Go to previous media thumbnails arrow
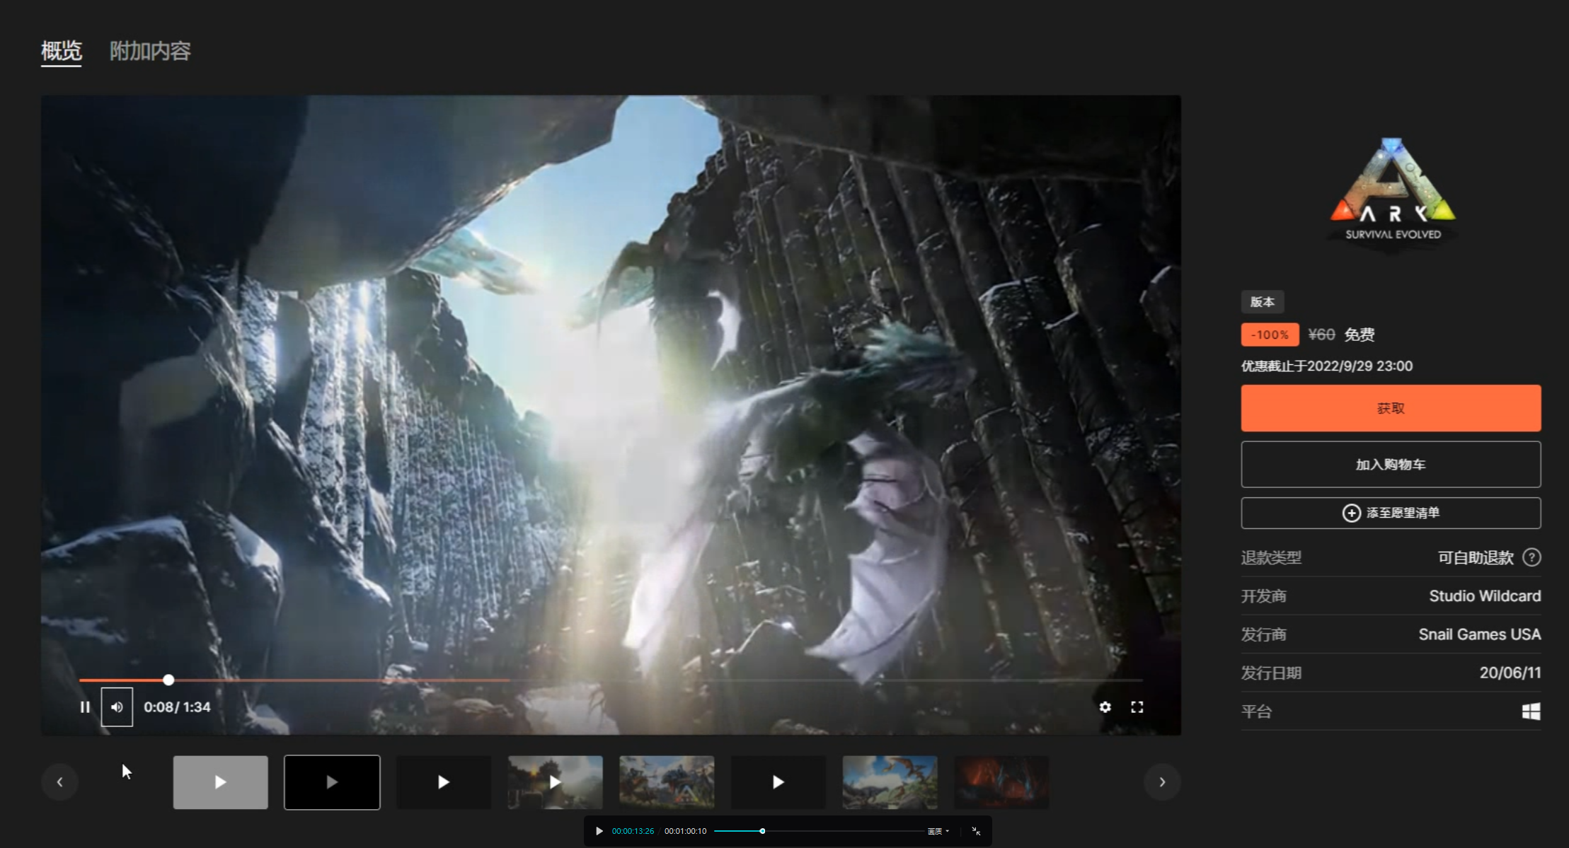1569x848 pixels. click(x=59, y=782)
